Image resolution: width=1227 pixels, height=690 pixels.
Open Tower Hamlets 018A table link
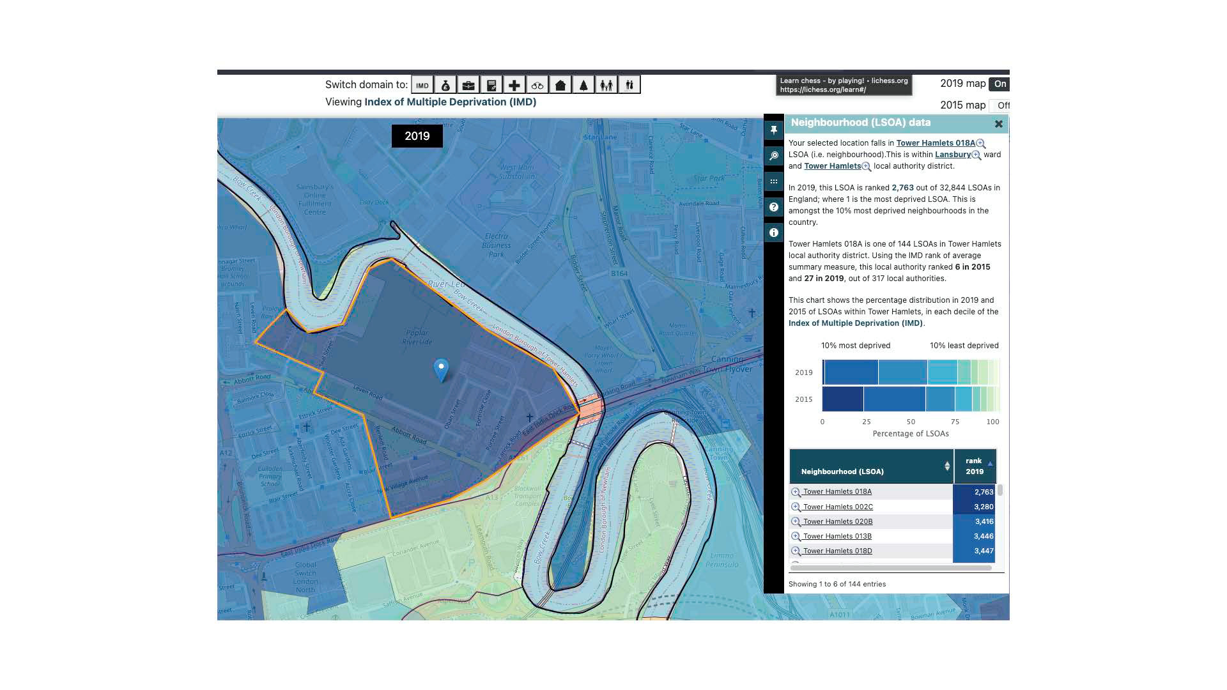(837, 492)
